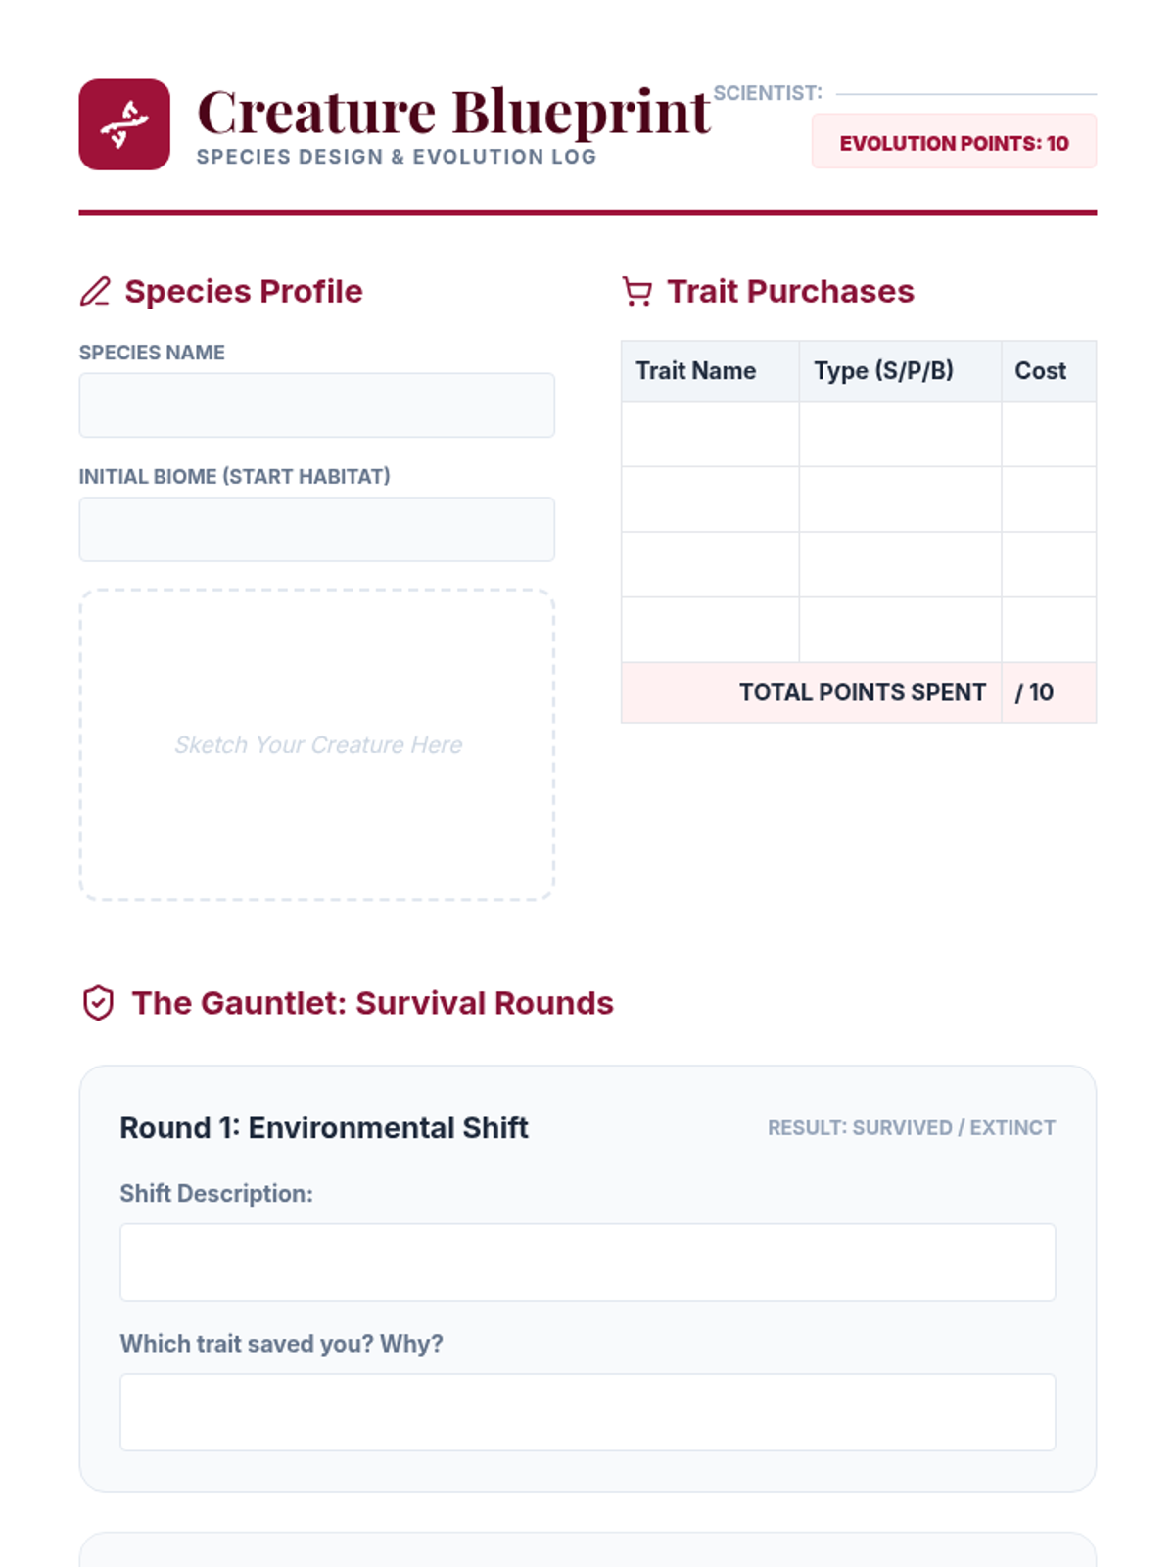Viewport: 1175px width, 1567px height.
Task: Click the shopping cart icon
Action: point(636,292)
